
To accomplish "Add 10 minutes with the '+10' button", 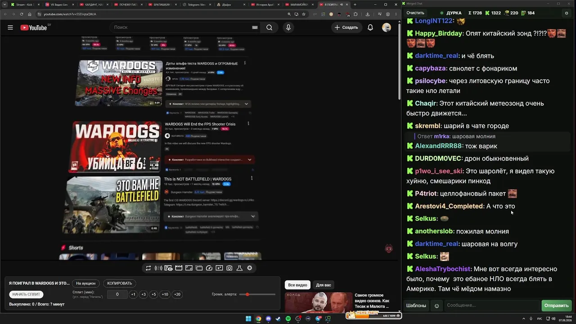I will point(165,295).
